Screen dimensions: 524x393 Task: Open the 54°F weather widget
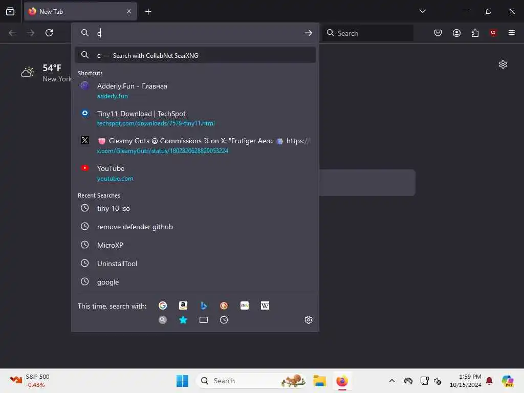pos(46,73)
